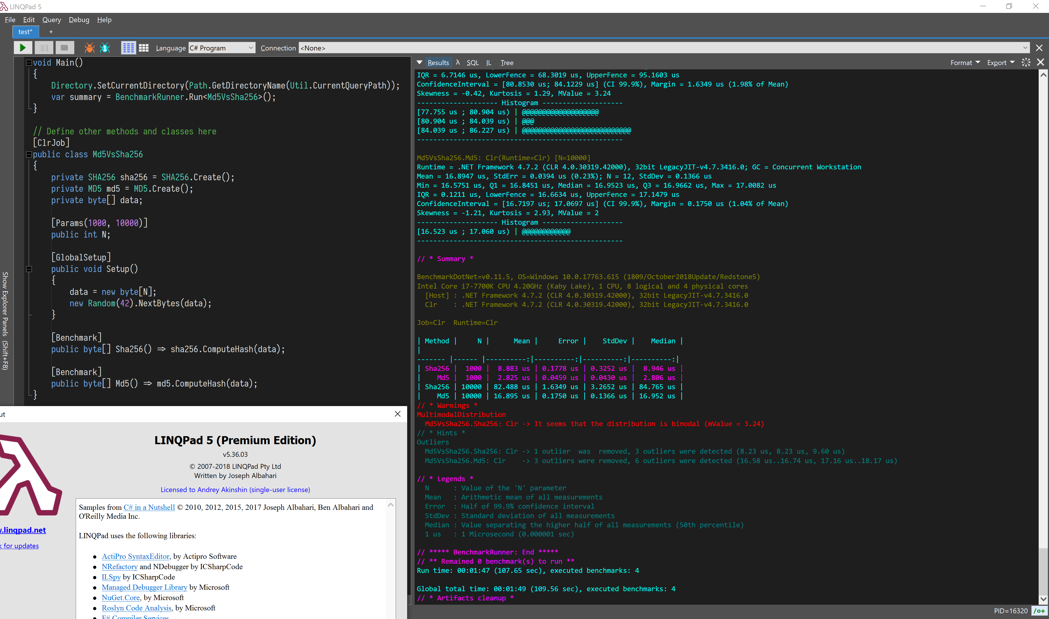Open the linqpad.net website link
This screenshot has height=619, width=1049.
point(23,530)
